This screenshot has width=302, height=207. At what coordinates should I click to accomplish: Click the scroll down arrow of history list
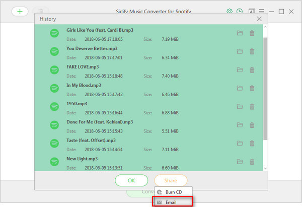tap(265, 168)
